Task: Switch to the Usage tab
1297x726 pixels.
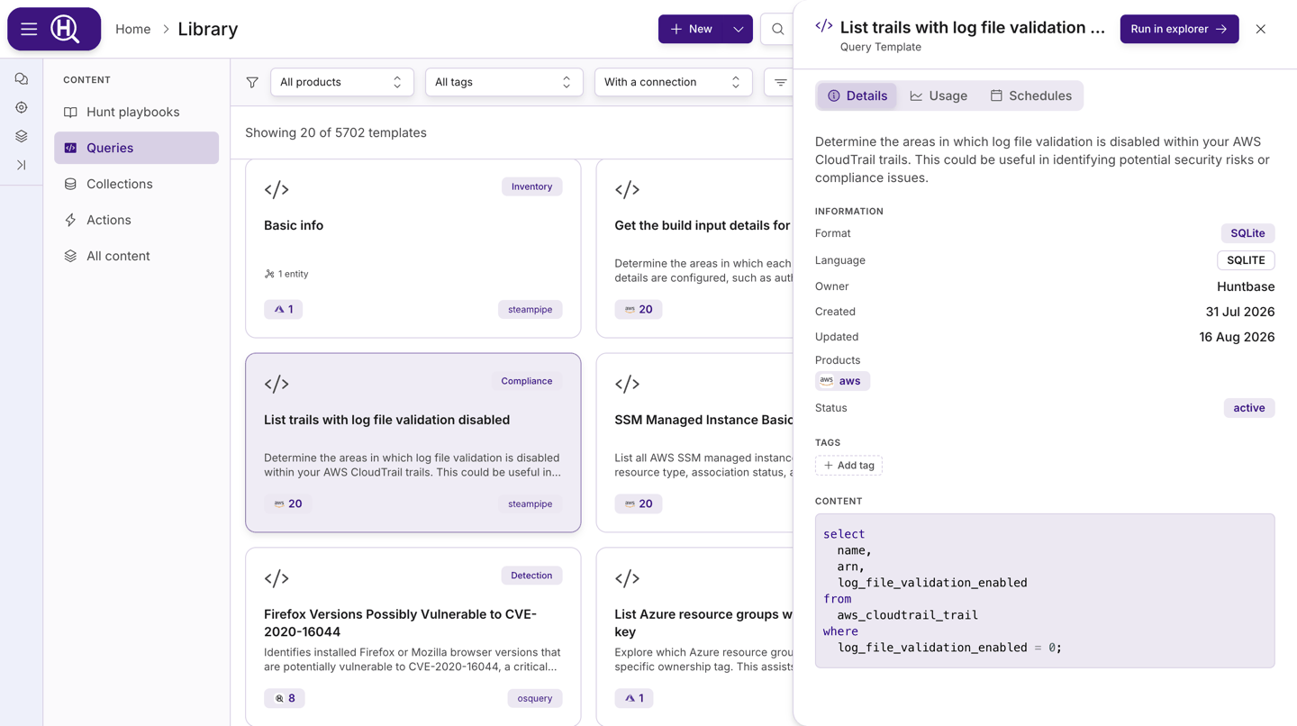Action: (939, 95)
